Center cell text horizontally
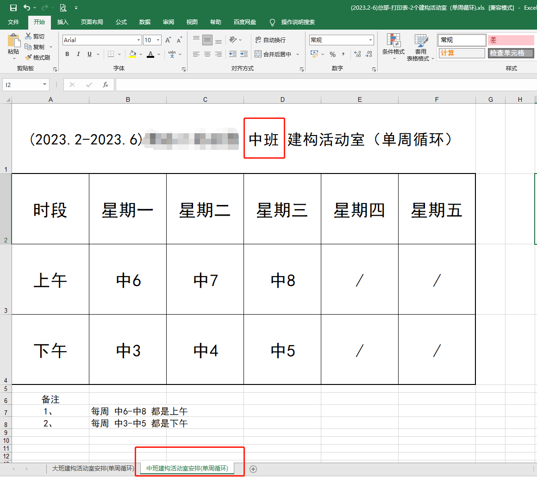This screenshot has width=537, height=477. (x=207, y=54)
